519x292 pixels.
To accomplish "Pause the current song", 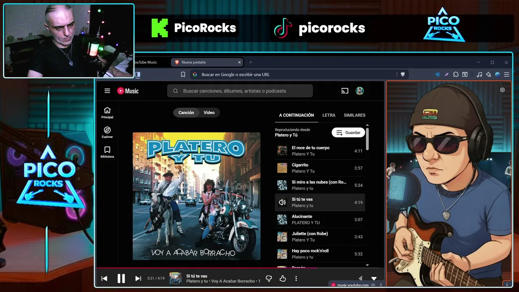I will pos(121,279).
